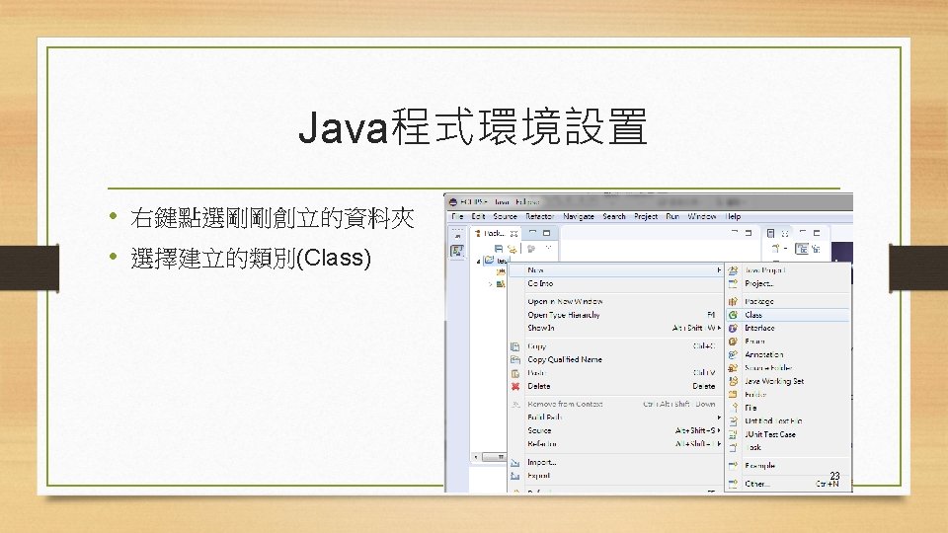
Task: Open the Edit menu
Action: coord(478,216)
